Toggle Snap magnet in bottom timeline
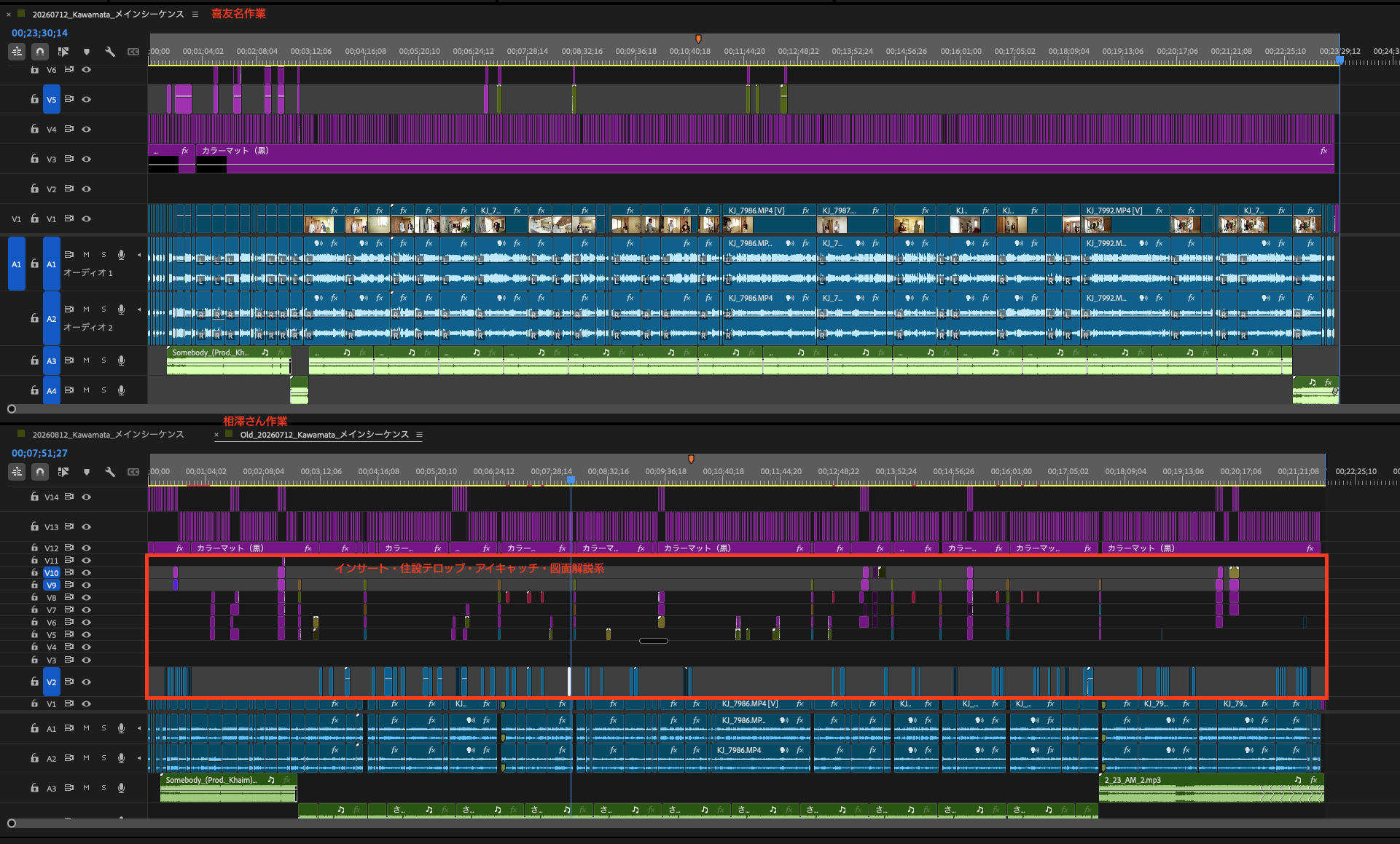 pyautogui.click(x=40, y=472)
